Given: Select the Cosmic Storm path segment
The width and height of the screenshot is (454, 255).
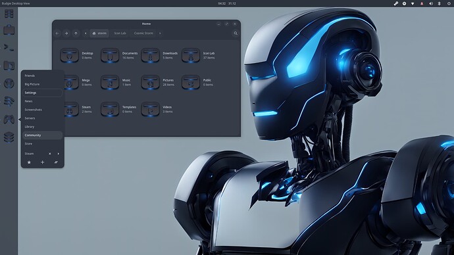Looking at the screenshot, I should pyautogui.click(x=143, y=34).
